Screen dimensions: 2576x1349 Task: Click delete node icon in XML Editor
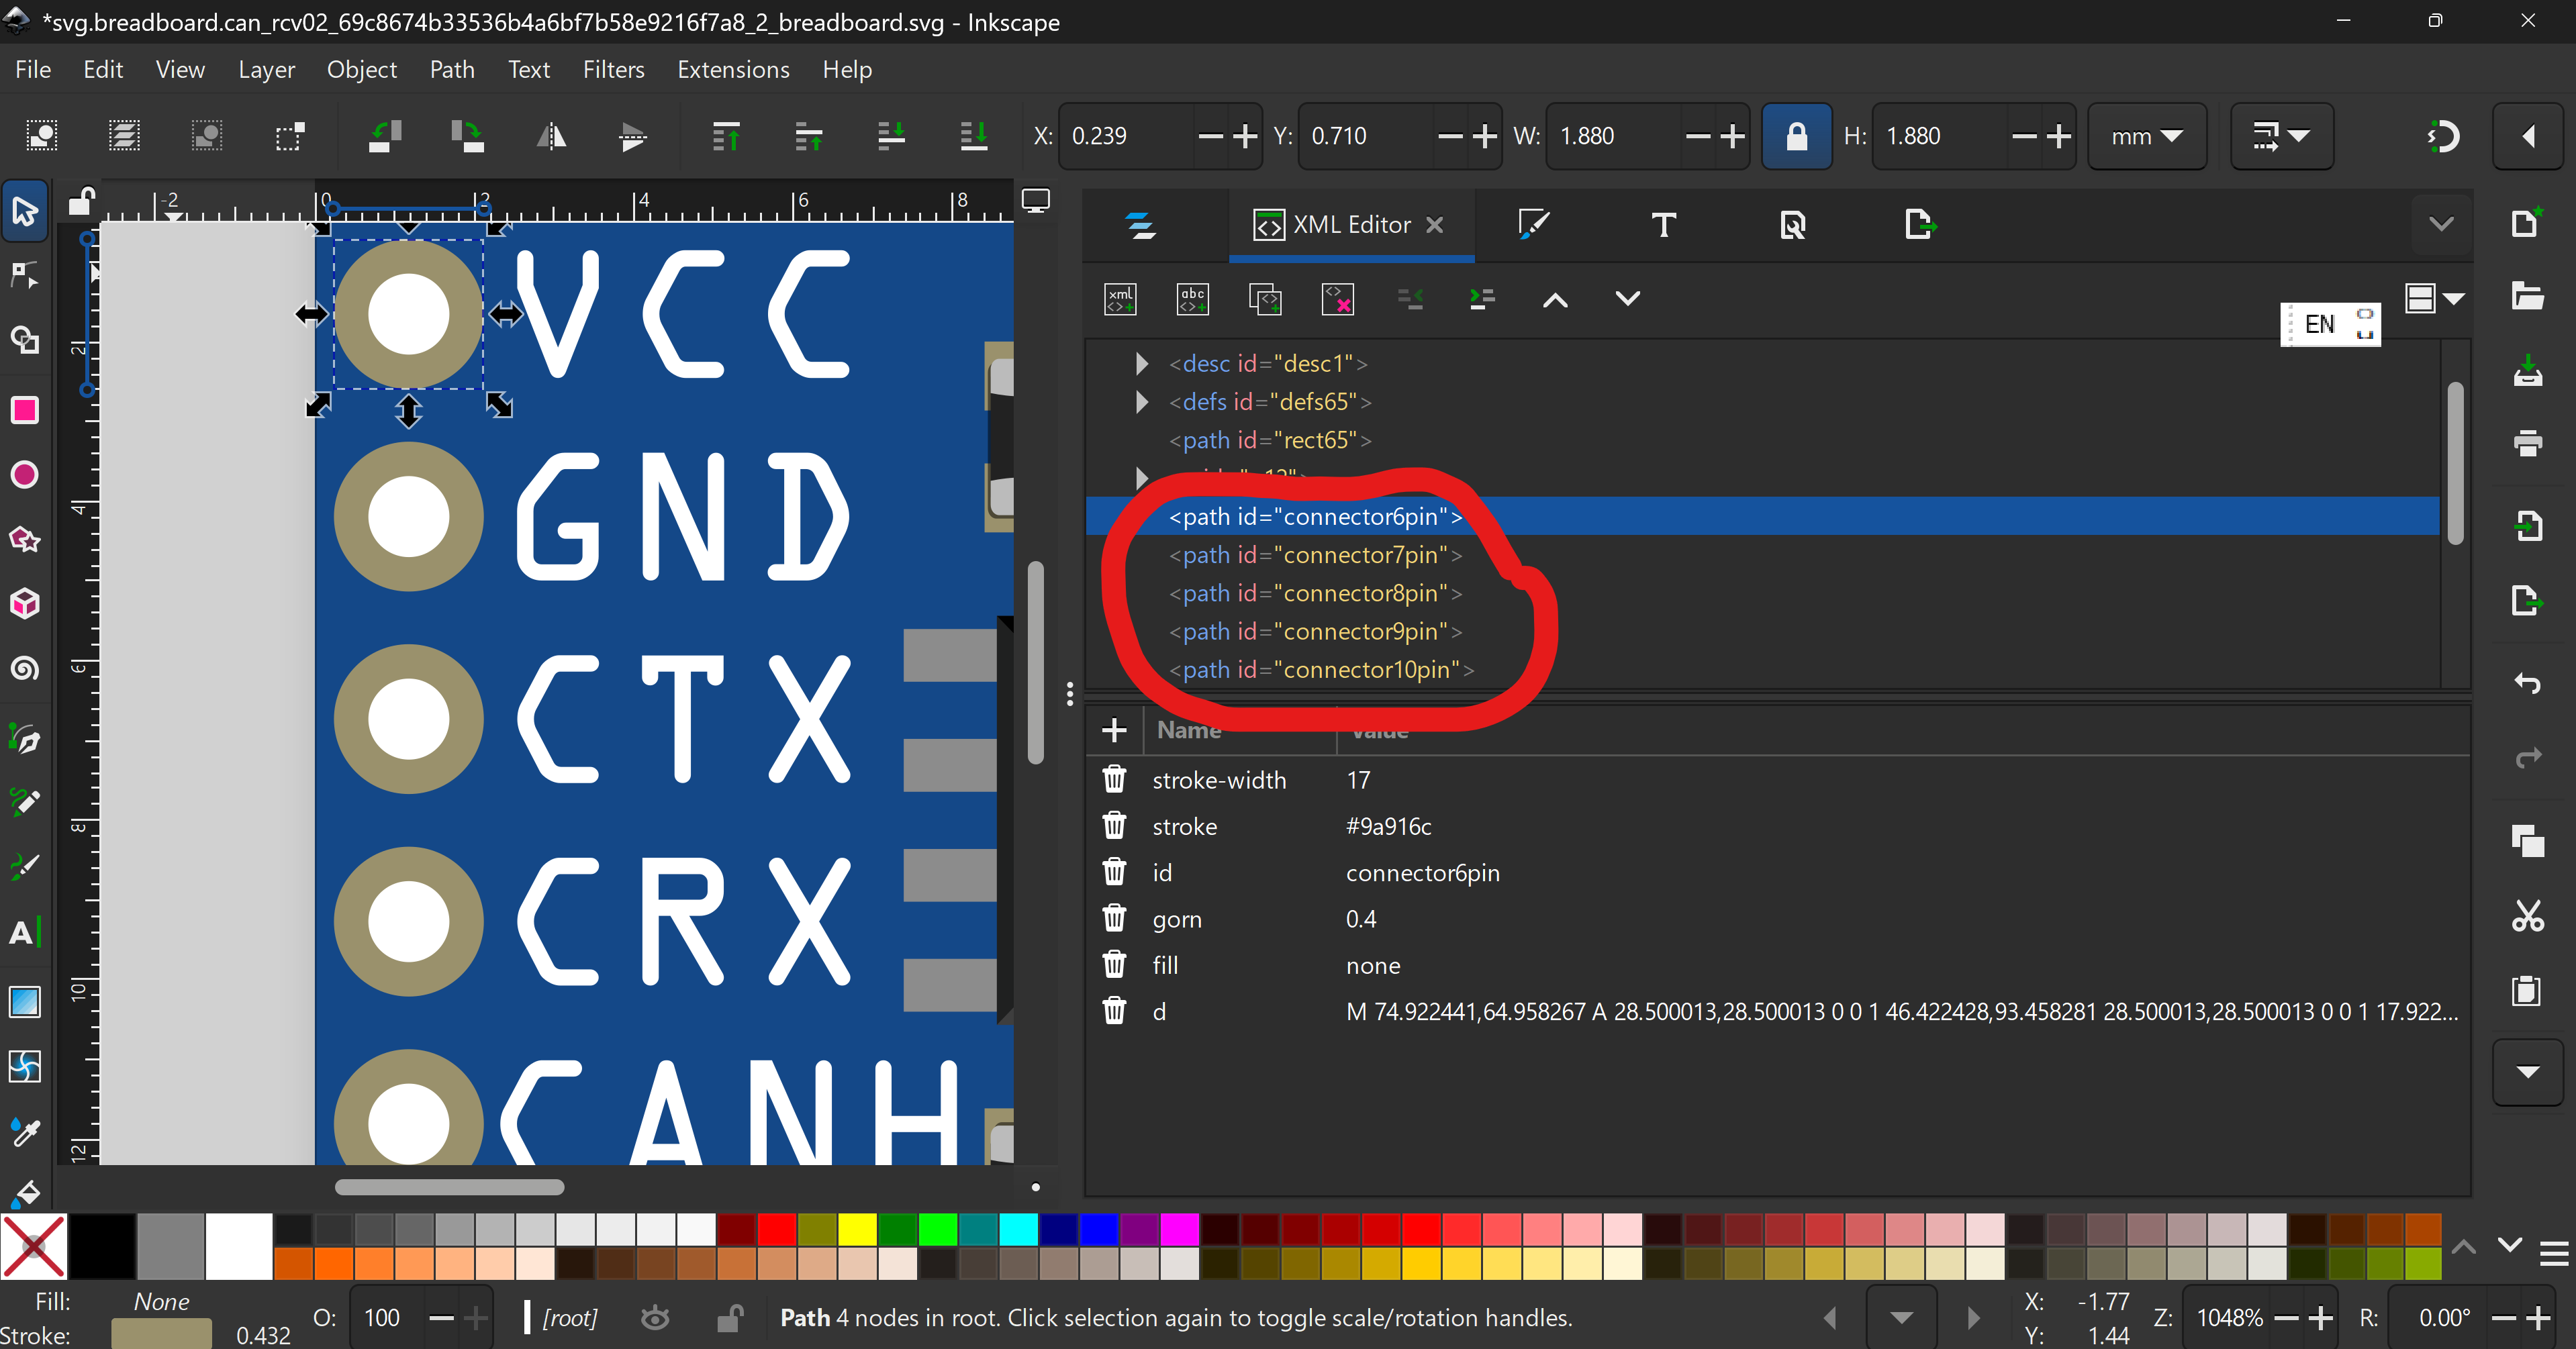click(1337, 299)
